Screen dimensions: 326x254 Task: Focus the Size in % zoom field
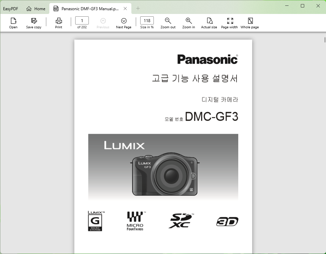click(x=147, y=20)
